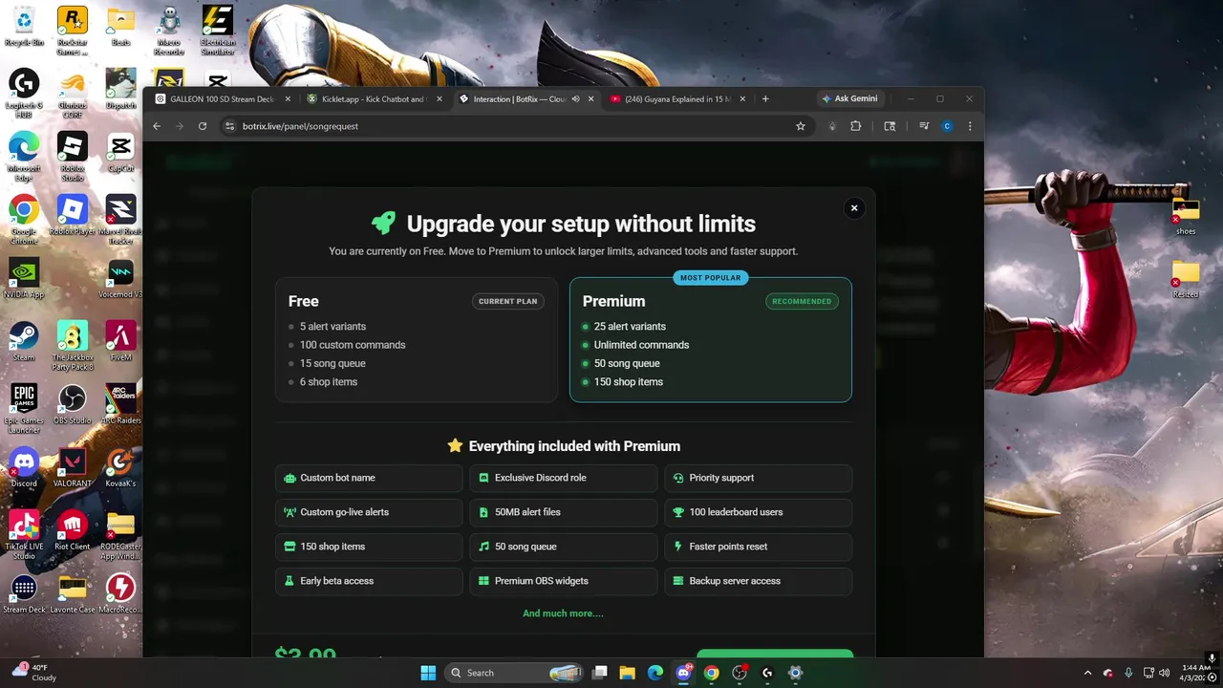Open File Explorer from the taskbar
Viewport: 1223px width, 688px height.
[627, 673]
